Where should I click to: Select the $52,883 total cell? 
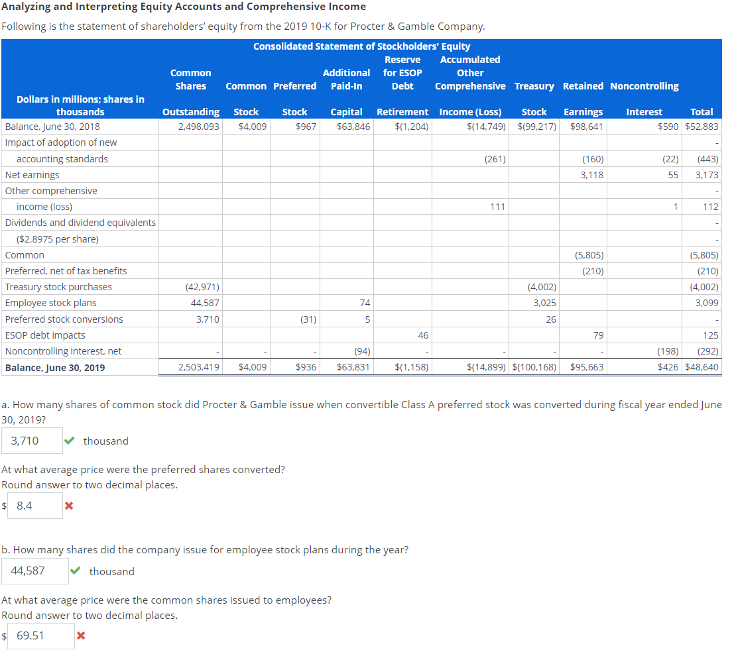[x=702, y=126]
